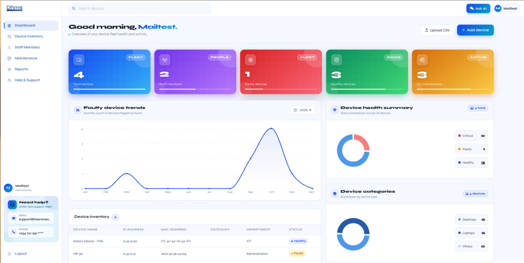Image resolution: width=524 pixels, height=263 pixels.
Task: Click the devices icon on Total devices card
Action: point(79,60)
